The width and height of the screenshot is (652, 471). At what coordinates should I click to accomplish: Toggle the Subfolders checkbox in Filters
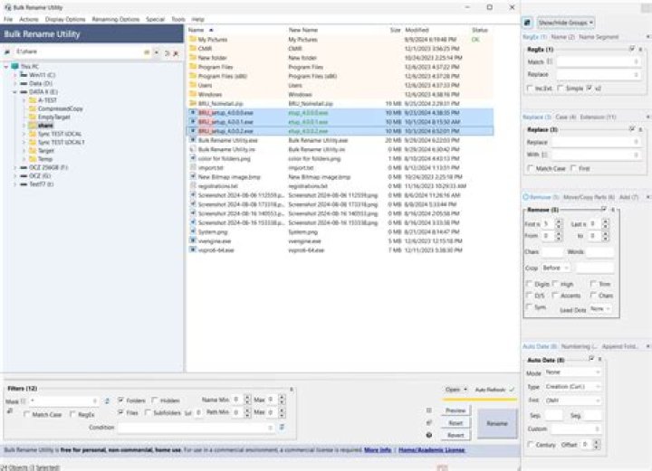click(148, 412)
